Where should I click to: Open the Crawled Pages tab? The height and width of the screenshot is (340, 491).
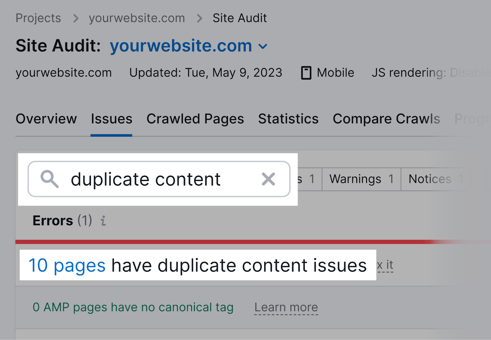[x=195, y=119]
